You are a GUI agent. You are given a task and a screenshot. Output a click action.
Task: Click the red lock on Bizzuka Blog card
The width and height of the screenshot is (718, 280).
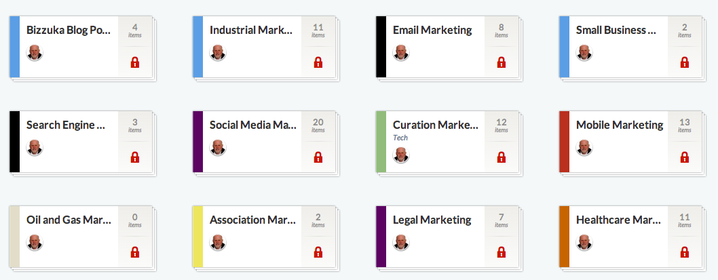tap(134, 62)
